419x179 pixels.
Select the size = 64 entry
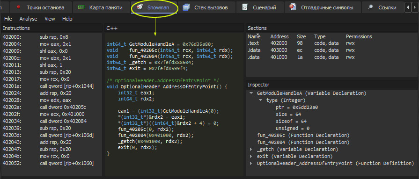click(x=288, y=115)
